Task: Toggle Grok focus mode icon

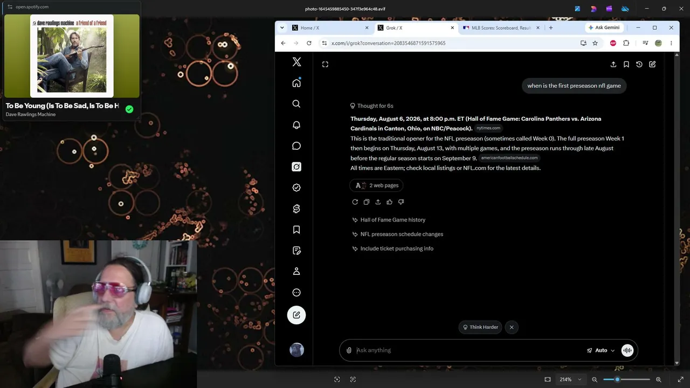Action: (x=325, y=64)
